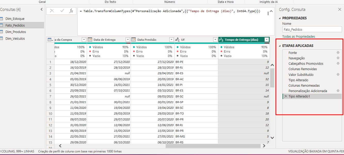Screen dimensions: 344x155
Task: Click the horizontal scrollbar left arrow
Action: point(60,146)
